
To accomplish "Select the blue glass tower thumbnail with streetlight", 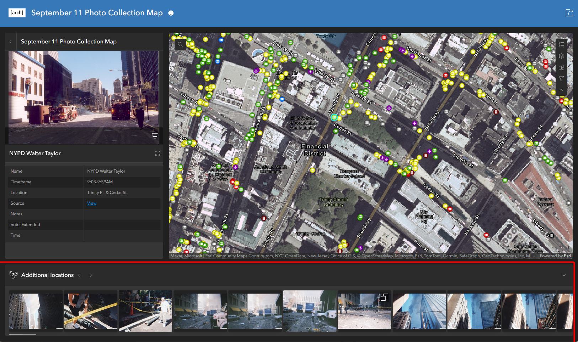I will click(x=419, y=311).
